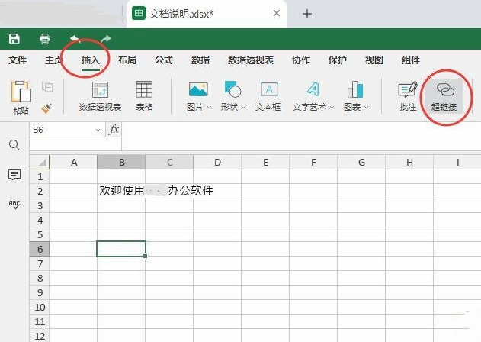Click the Copy icon next to Paste
Image resolution: width=481 pixels, height=342 pixels.
[x=47, y=87]
